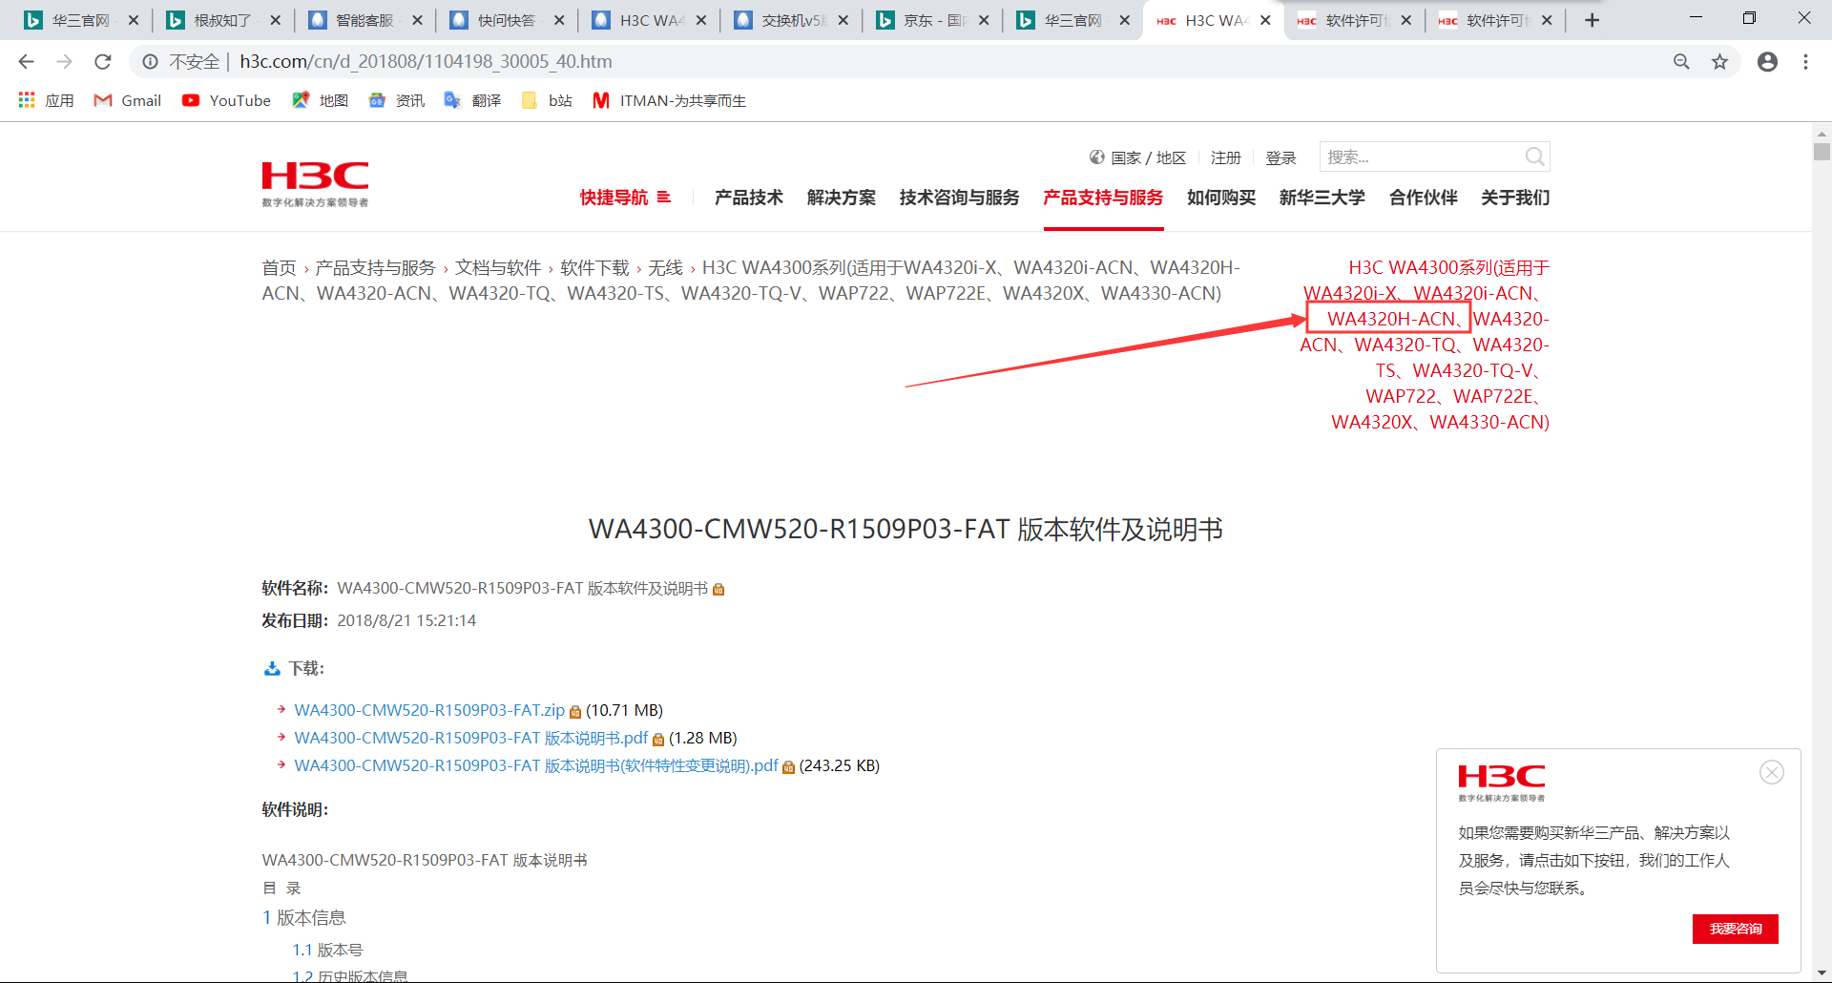Open 软件下载 in the breadcrumb
The height and width of the screenshot is (983, 1832).
click(594, 268)
